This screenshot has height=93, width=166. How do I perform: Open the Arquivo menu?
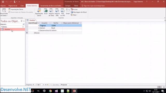(x=3, y=6)
